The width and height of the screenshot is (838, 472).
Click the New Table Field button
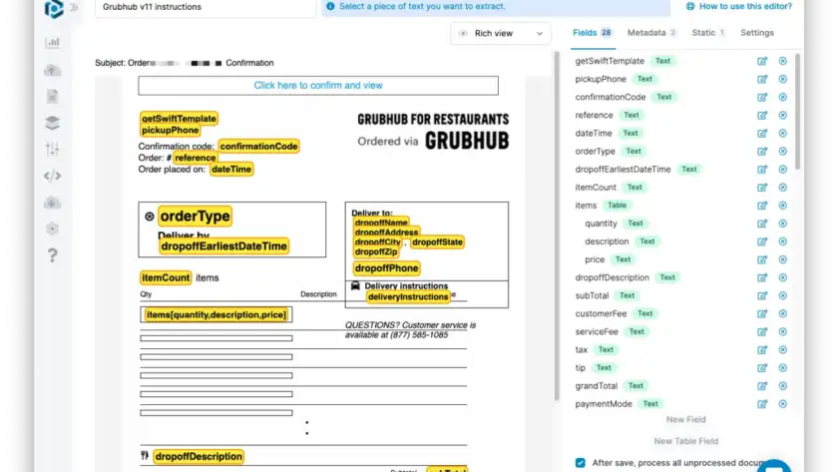point(685,441)
